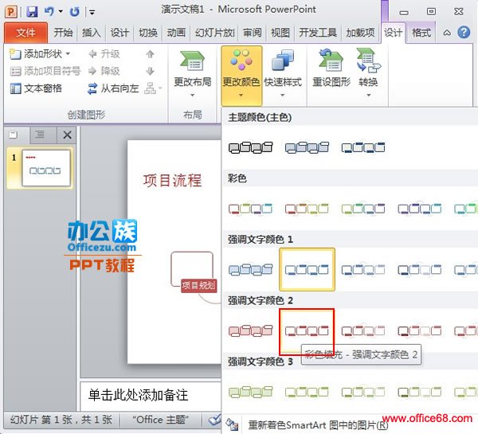The height and width of the screenshot is (434, 478).
Task: Click the notes field 单击此处添加备注
Action: (139, 395)
